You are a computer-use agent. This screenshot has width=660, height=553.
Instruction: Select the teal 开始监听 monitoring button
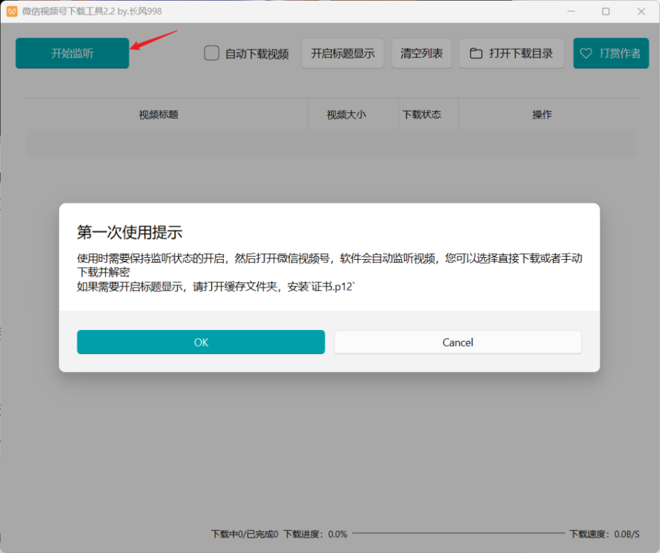click(x=72, y=53)
